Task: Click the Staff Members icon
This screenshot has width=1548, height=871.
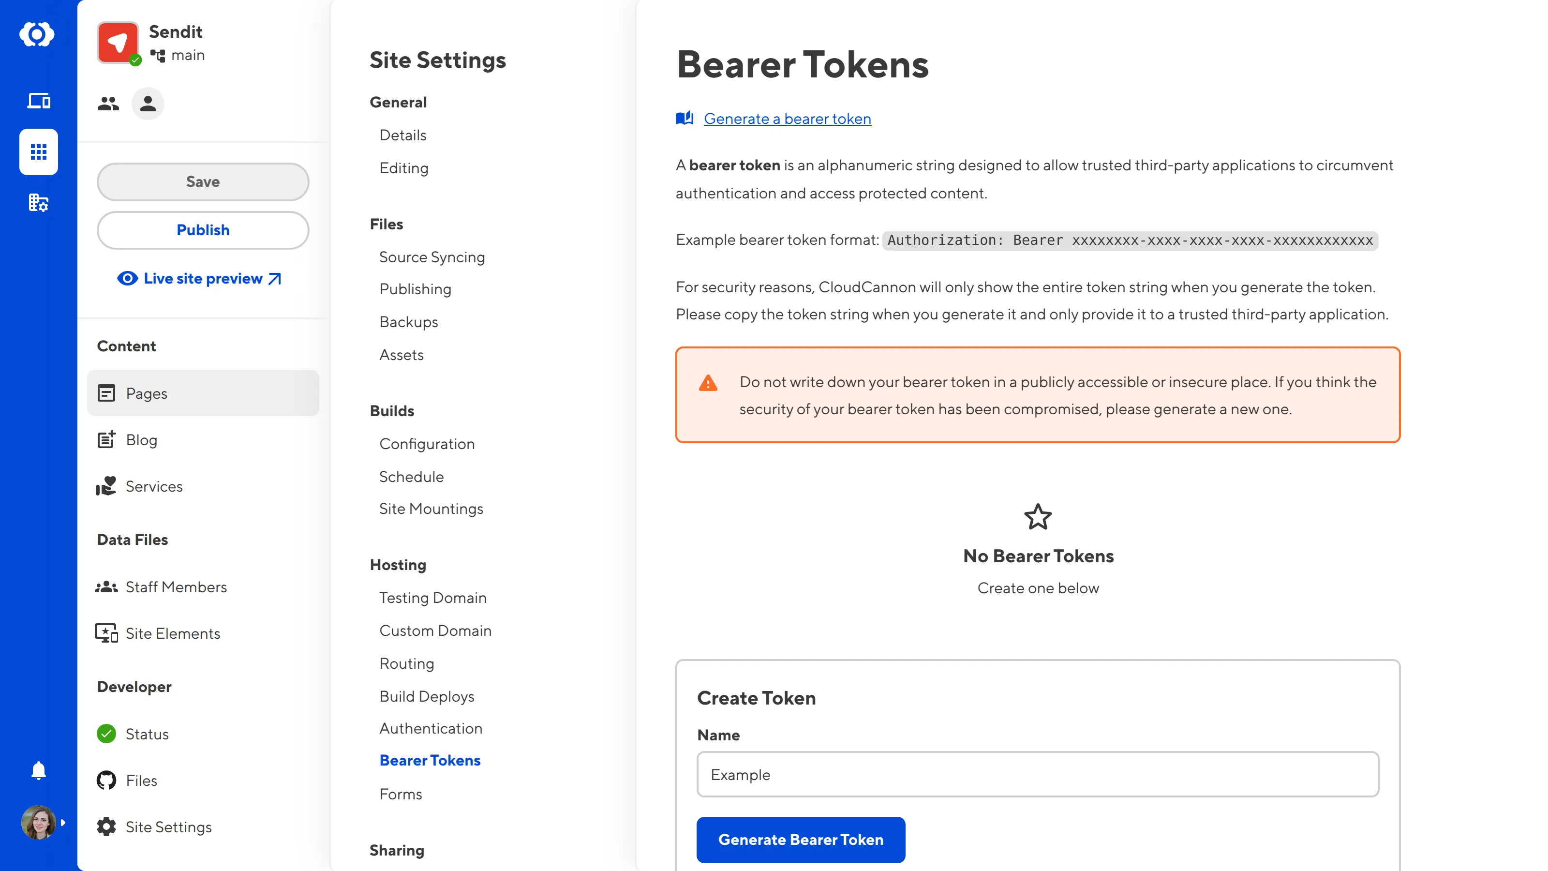Action: tap(106, 586)
